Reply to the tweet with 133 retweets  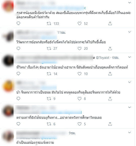tap(18, 23)
